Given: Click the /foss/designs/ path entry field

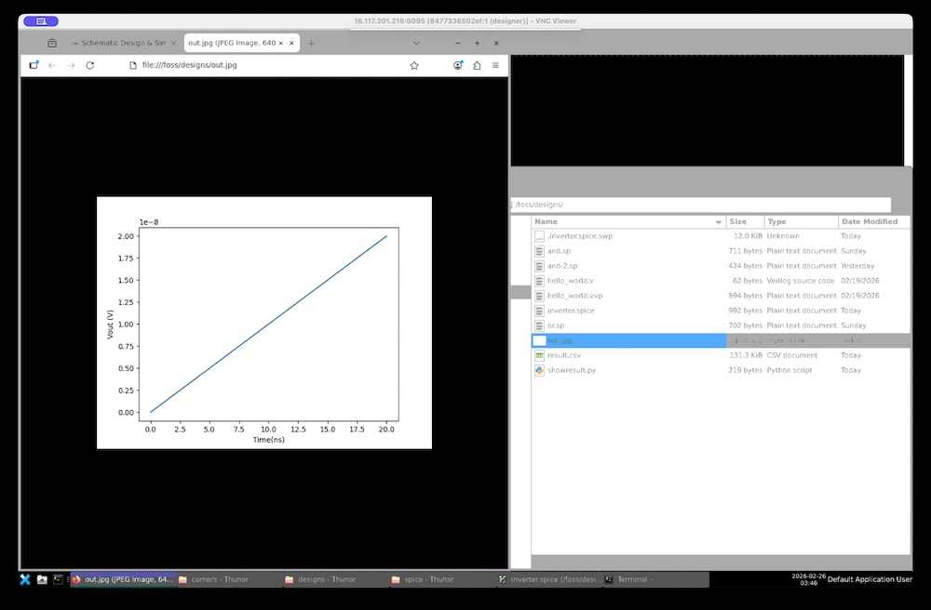Looking at the screenshot, I should [x=700, y=205].
